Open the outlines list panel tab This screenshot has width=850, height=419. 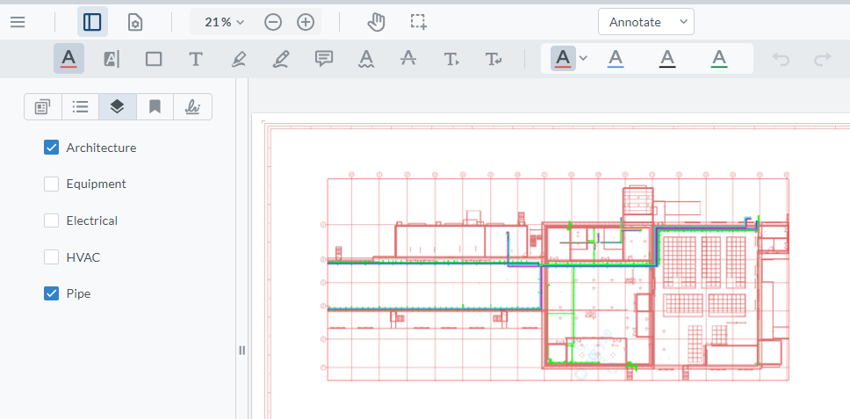(x=80, y=107)
